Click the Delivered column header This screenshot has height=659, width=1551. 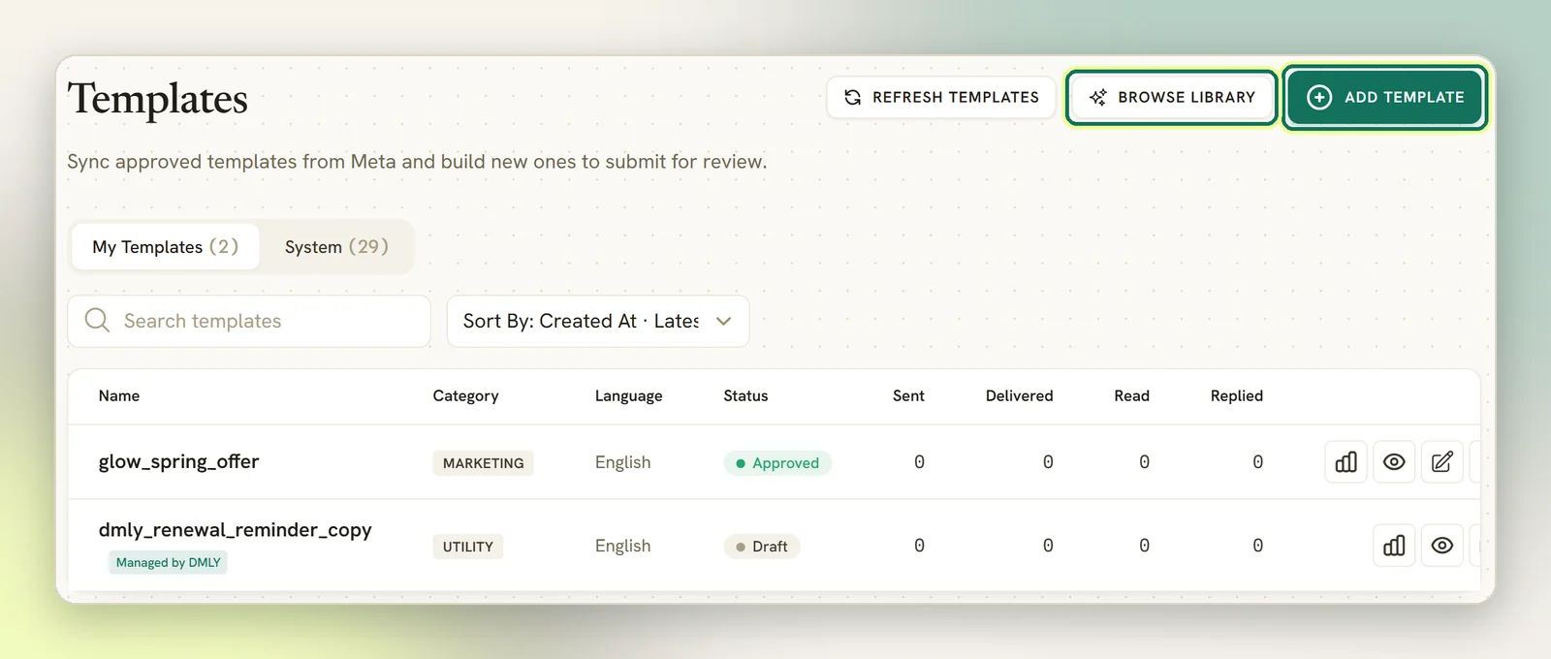pyautogui.click(x=1019, y=395)
